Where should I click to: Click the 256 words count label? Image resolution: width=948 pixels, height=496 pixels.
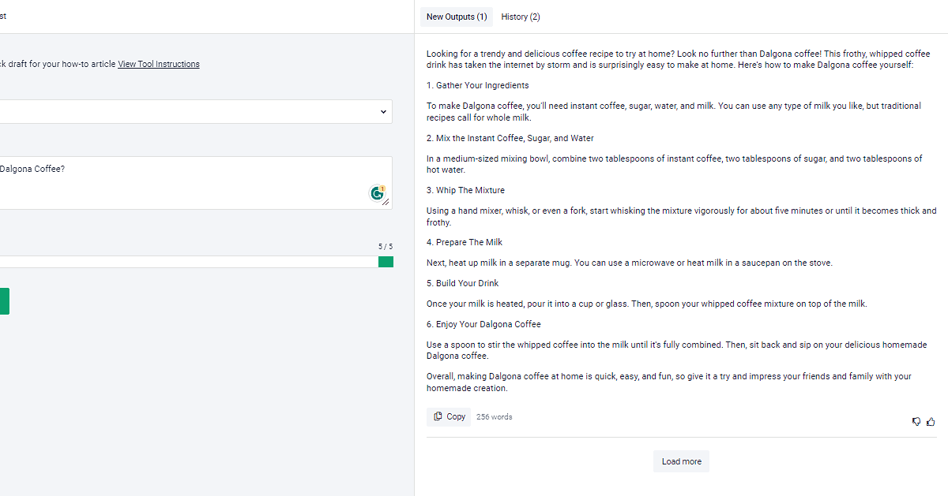point(494,417)
